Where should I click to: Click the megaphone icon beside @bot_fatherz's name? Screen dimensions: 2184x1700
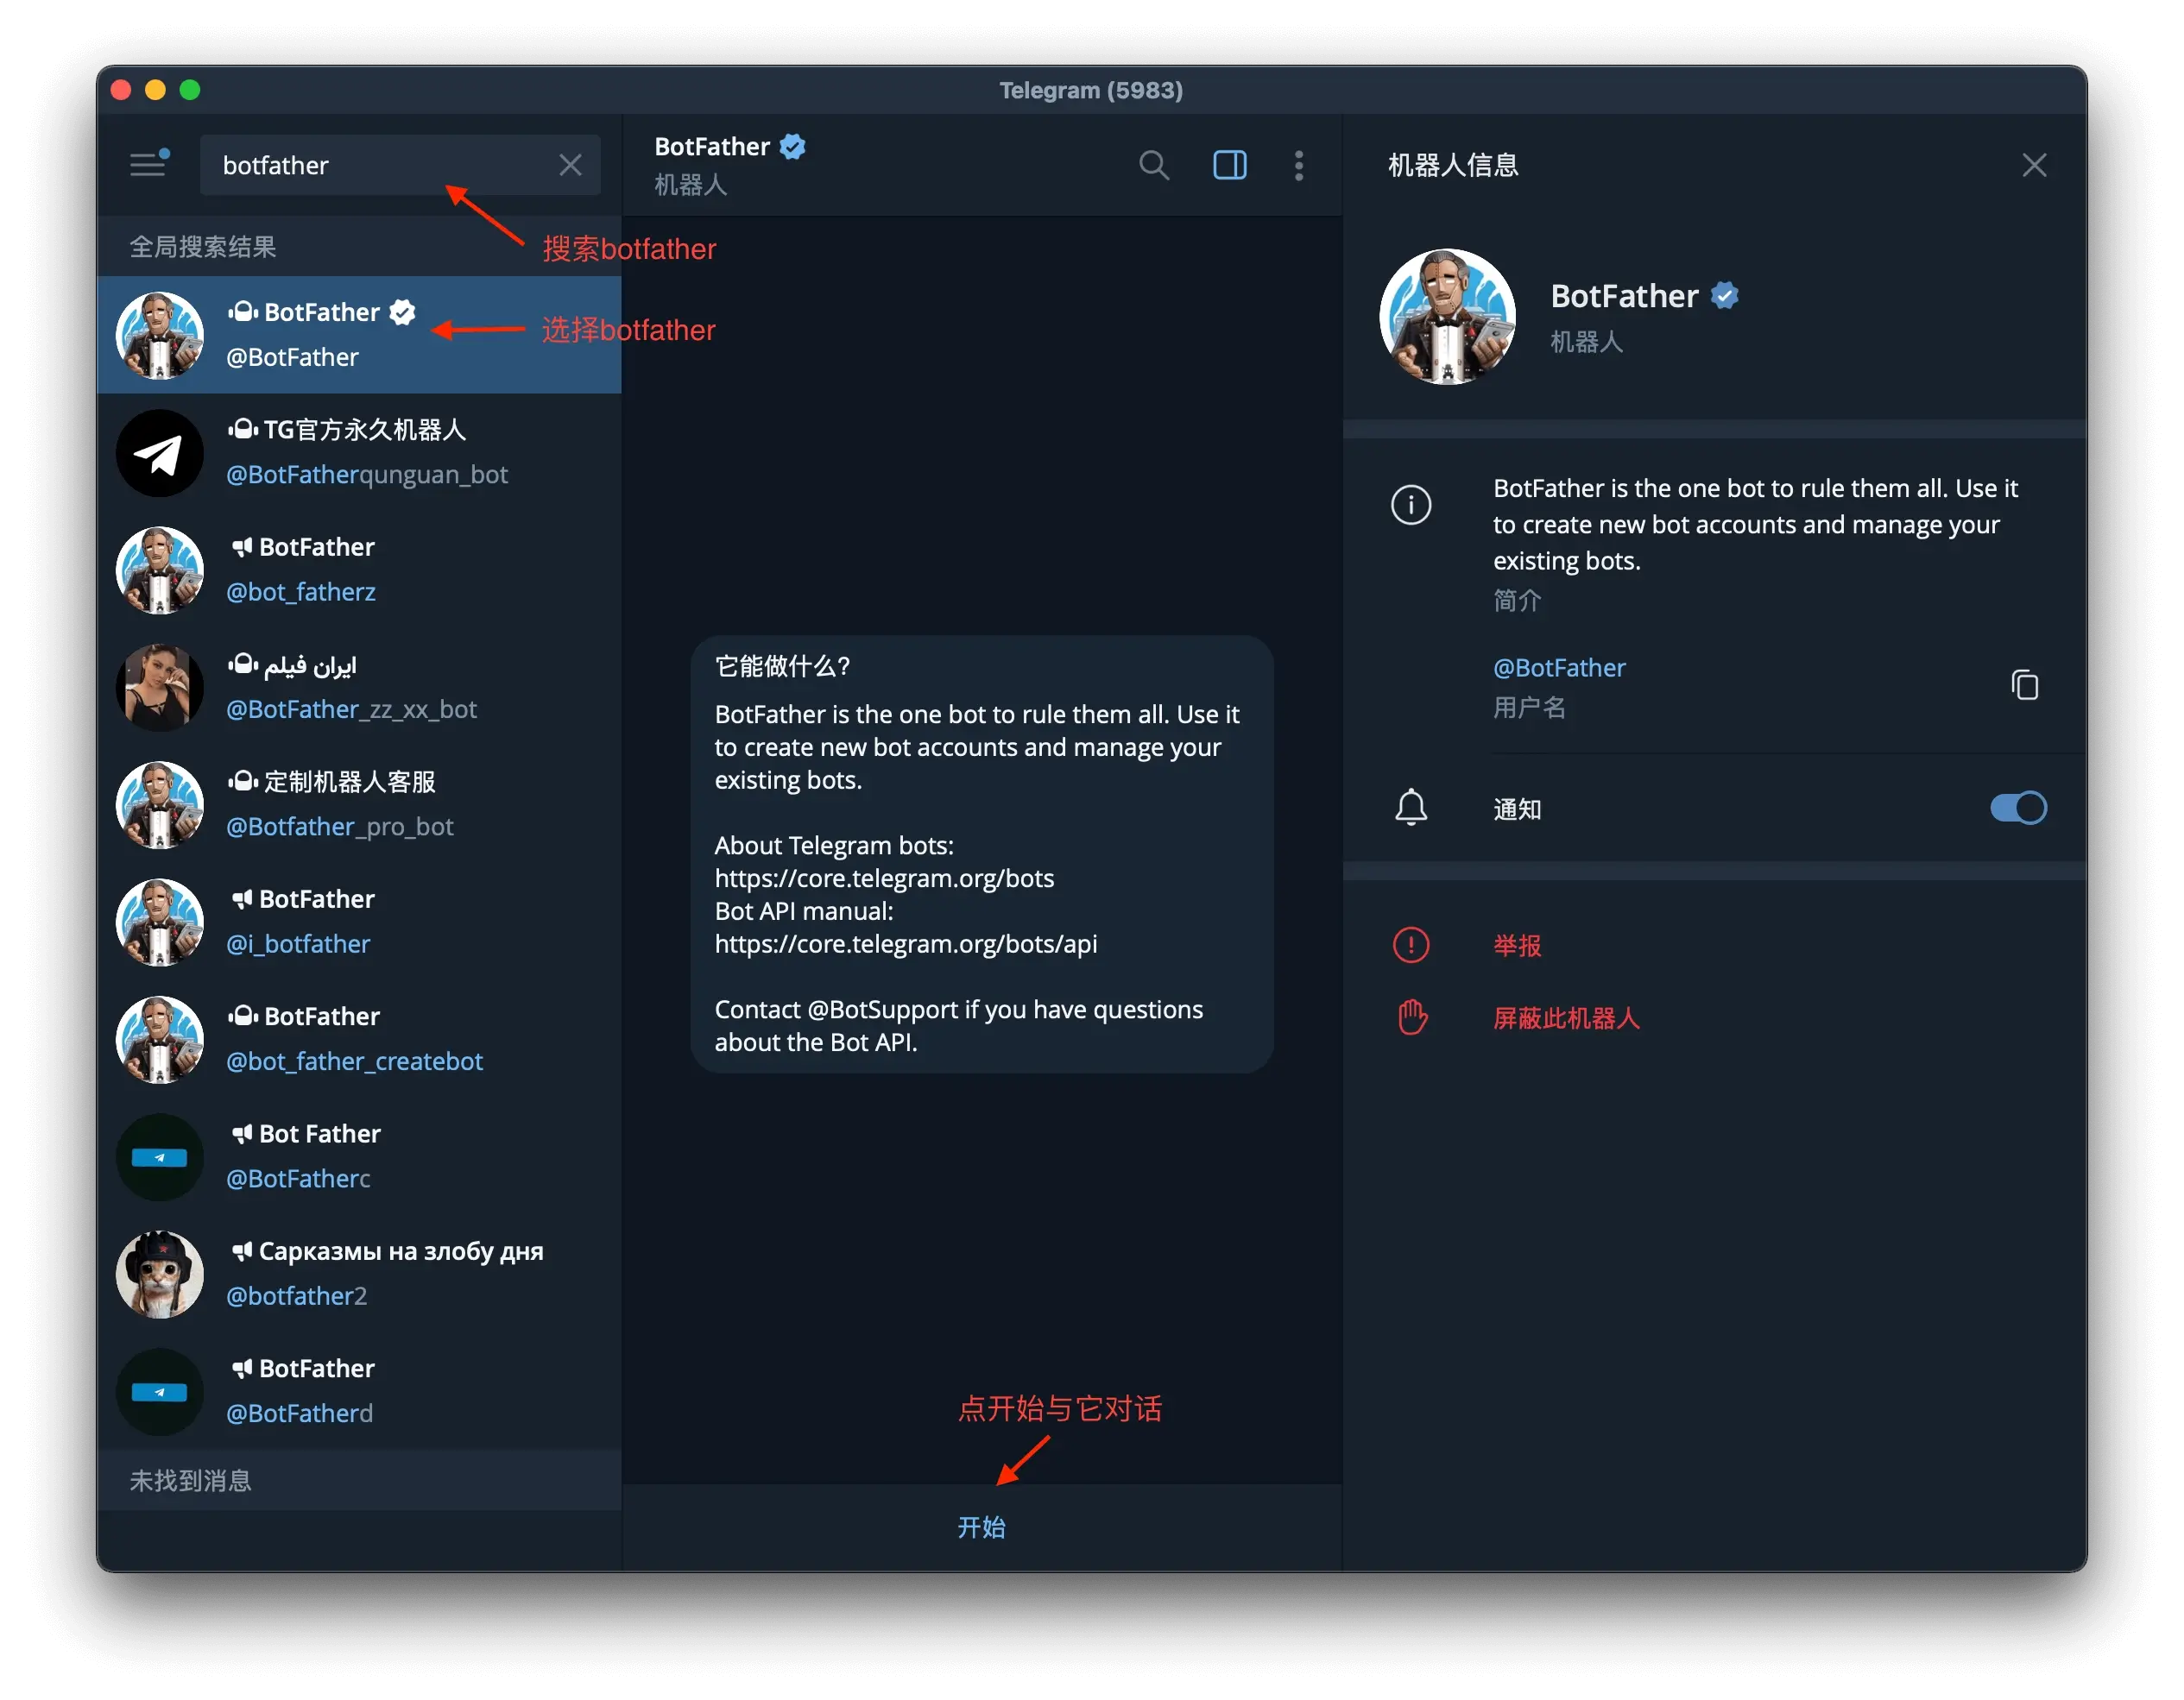tap(241, 547)
